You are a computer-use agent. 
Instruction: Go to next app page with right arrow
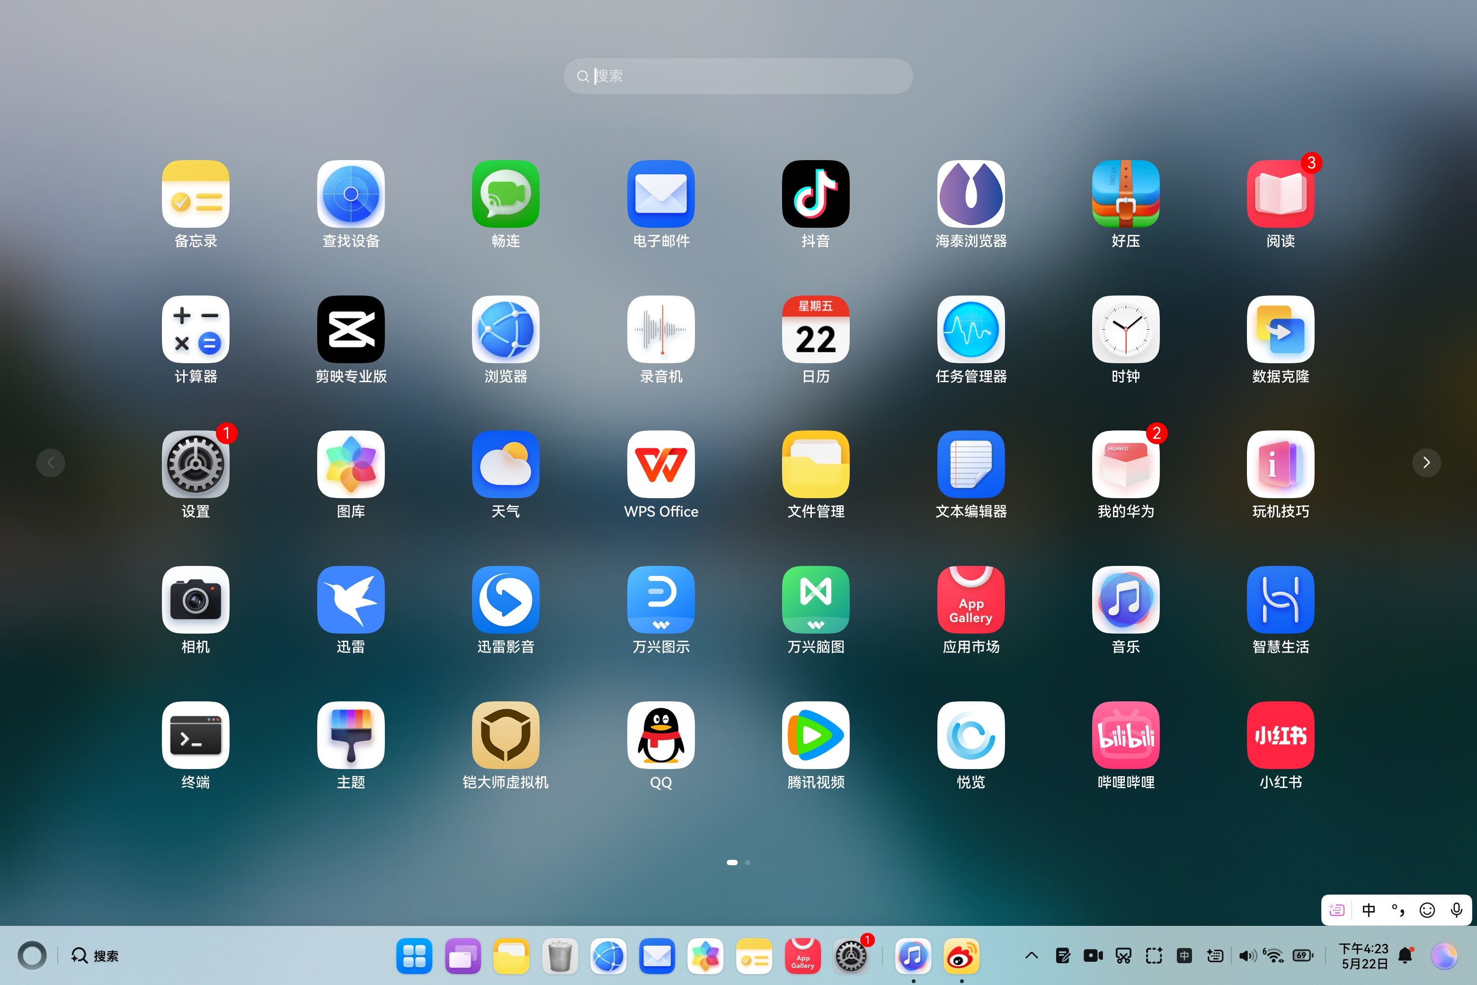(1426, 463)
